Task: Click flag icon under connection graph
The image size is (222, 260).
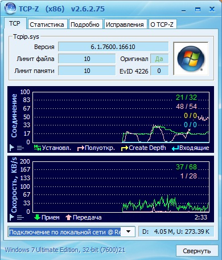Action: click(x=12, y=147)
